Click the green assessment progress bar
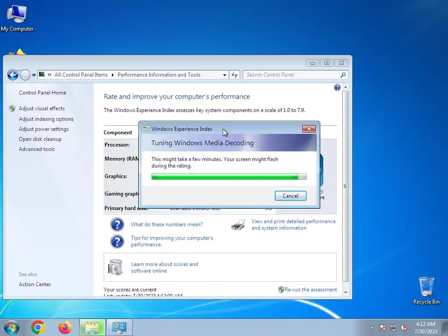 click(229, 177)
